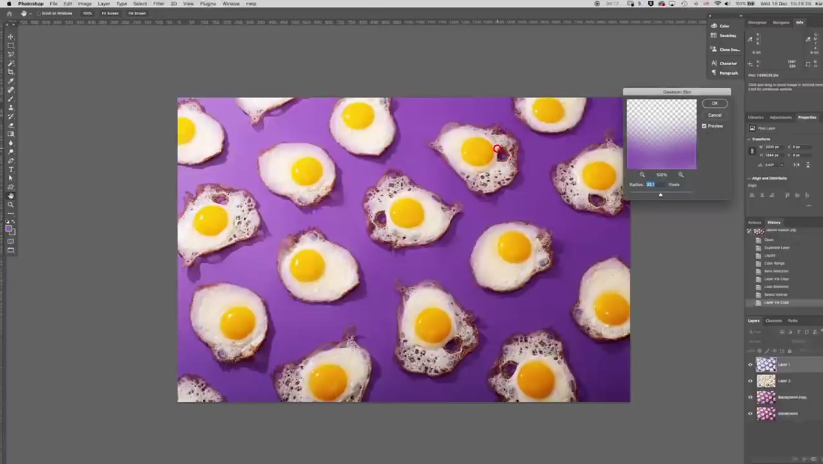The height and width of the screenshot is (464, 823).
Task: Hide Layer 2 visibility eye
Action: tap(750, 381)
